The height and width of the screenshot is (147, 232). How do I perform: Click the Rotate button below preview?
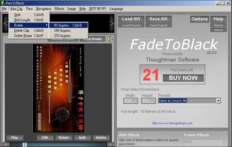coord(63,138)
